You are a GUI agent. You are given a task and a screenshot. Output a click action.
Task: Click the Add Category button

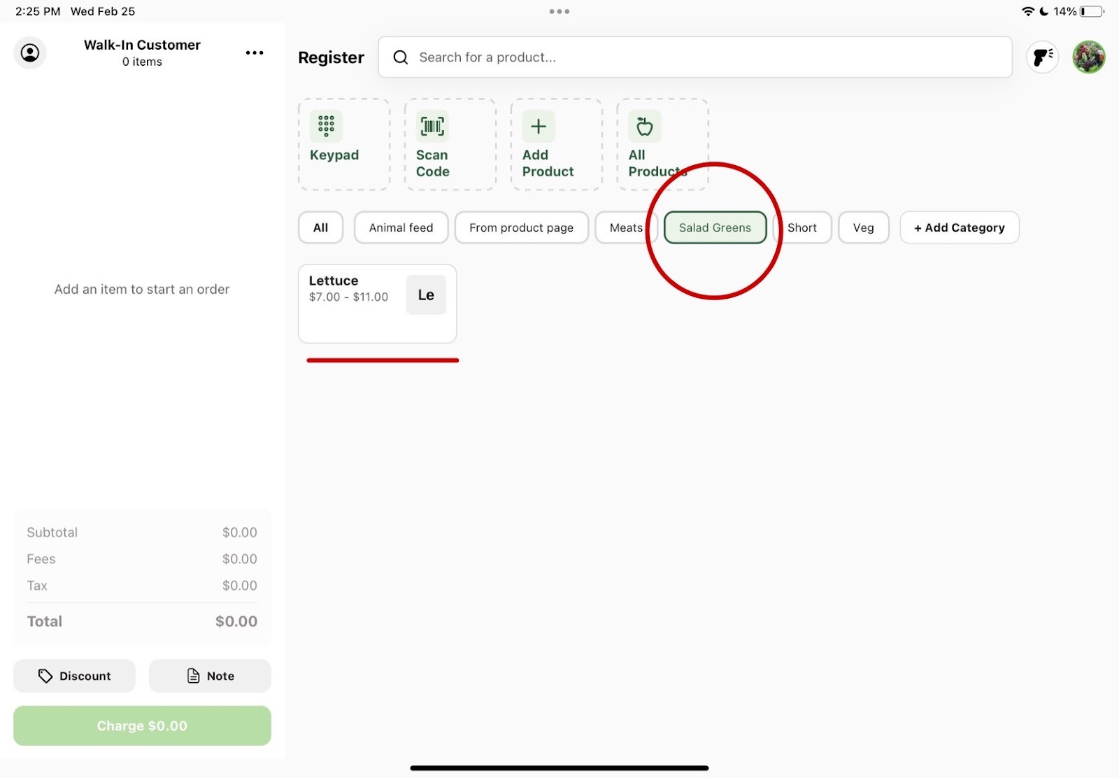[x=959, y=228]
